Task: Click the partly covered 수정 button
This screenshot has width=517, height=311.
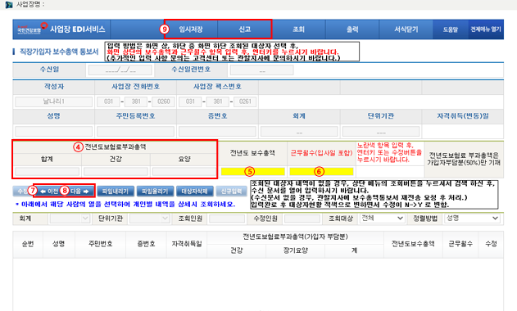Action: tap(20, 191)
